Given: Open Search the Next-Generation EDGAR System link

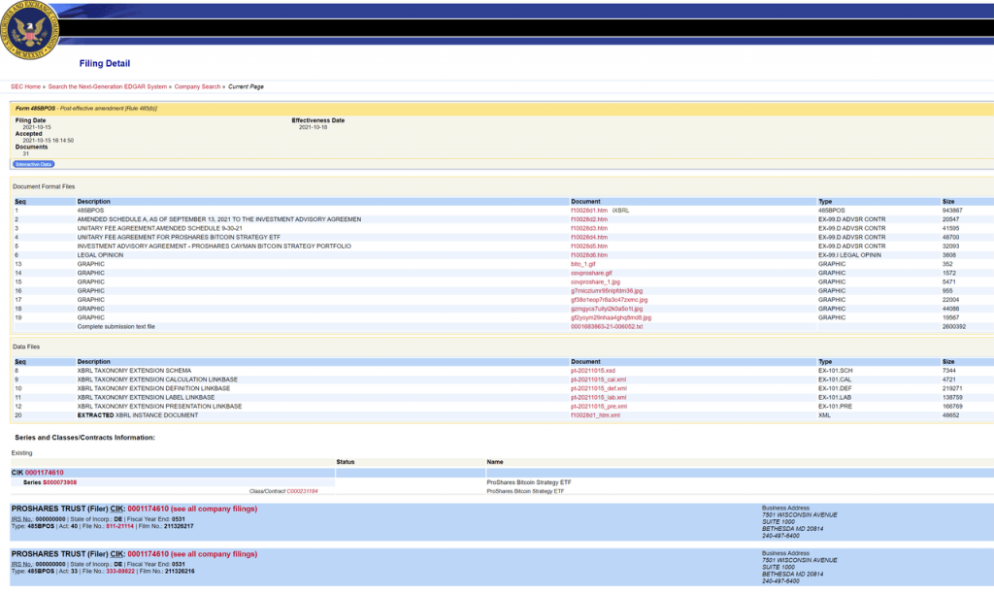Looking at the screenshot, I should (107, 86).
